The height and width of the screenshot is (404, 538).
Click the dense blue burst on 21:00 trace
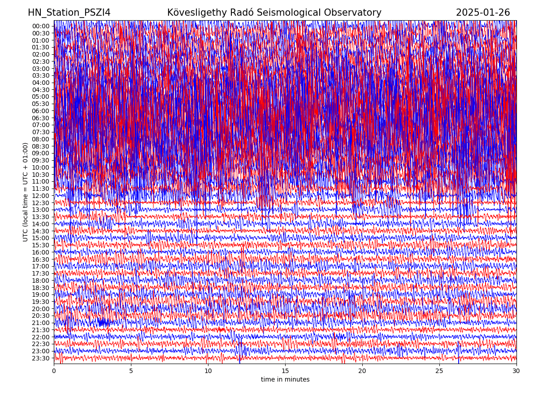(103, 322)
